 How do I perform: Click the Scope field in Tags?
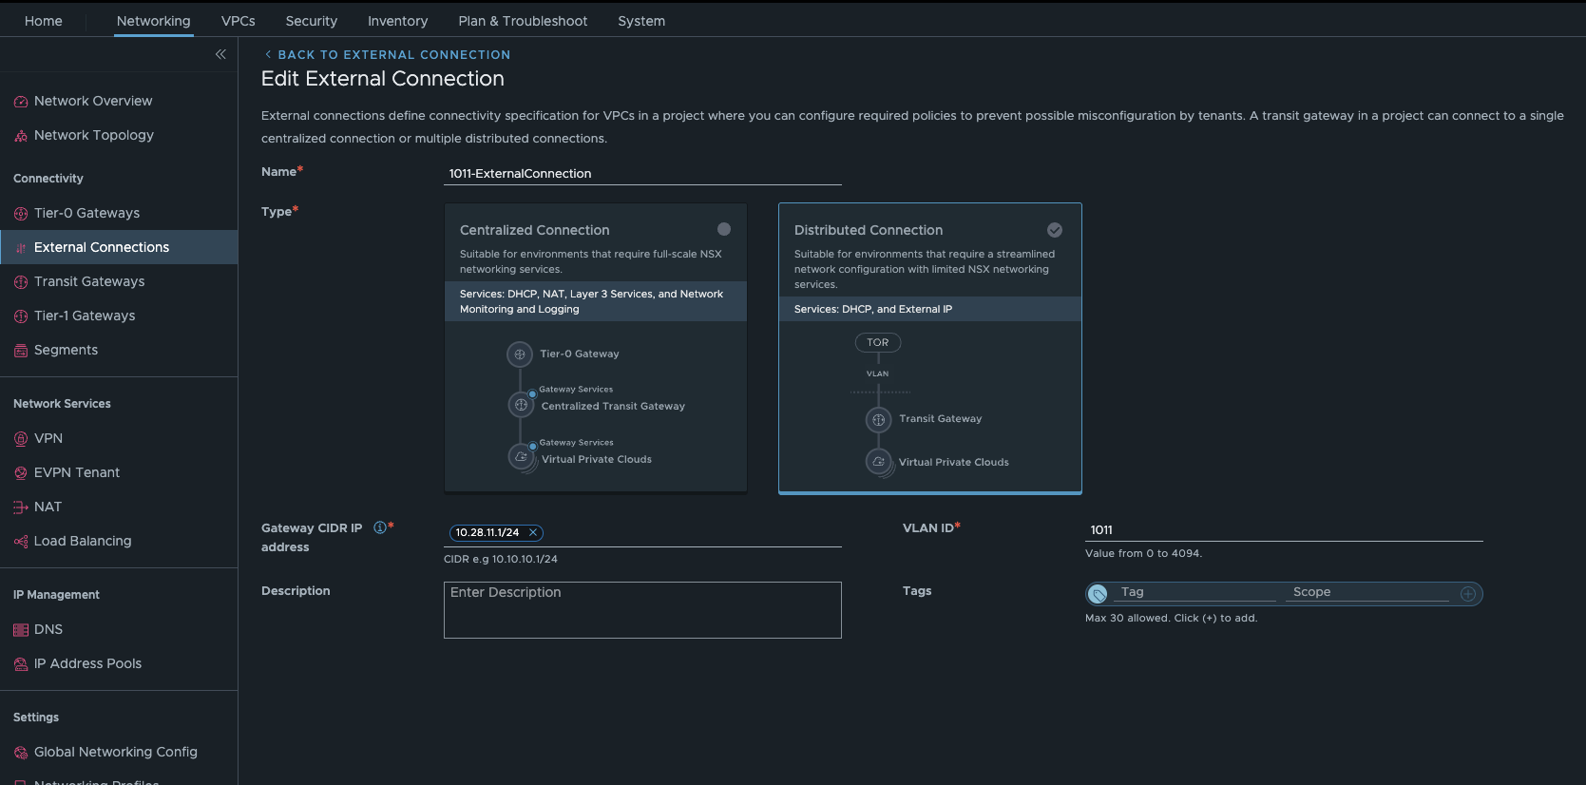tap(1368, 592)
